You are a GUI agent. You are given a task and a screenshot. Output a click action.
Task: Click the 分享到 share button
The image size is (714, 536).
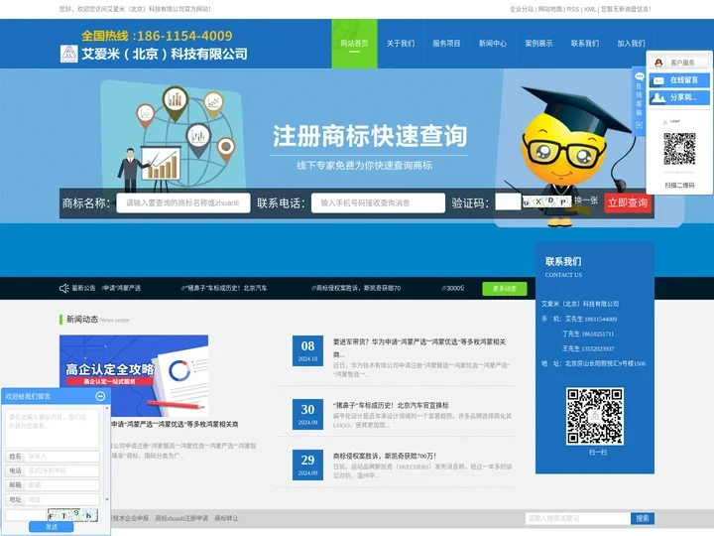[679, 97]
